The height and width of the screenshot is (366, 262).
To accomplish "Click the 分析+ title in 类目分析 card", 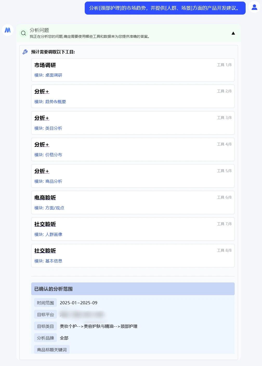I will 42,118.
